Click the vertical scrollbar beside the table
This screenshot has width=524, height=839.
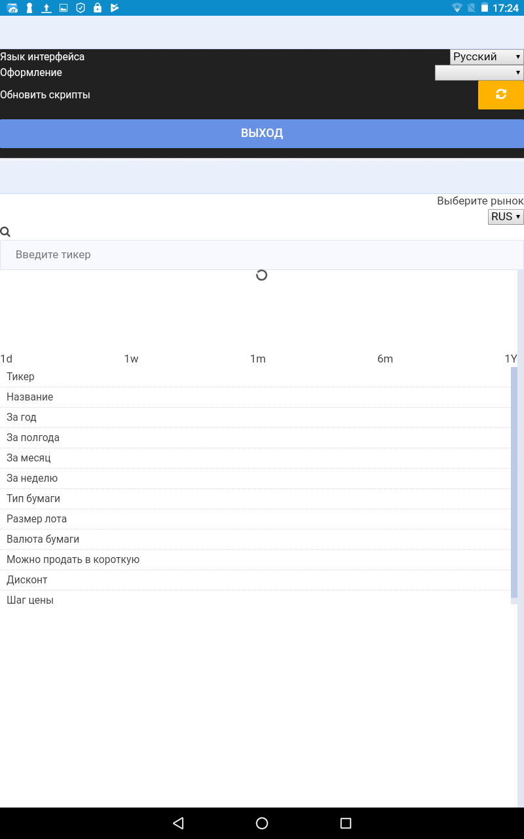pos(514,485)
